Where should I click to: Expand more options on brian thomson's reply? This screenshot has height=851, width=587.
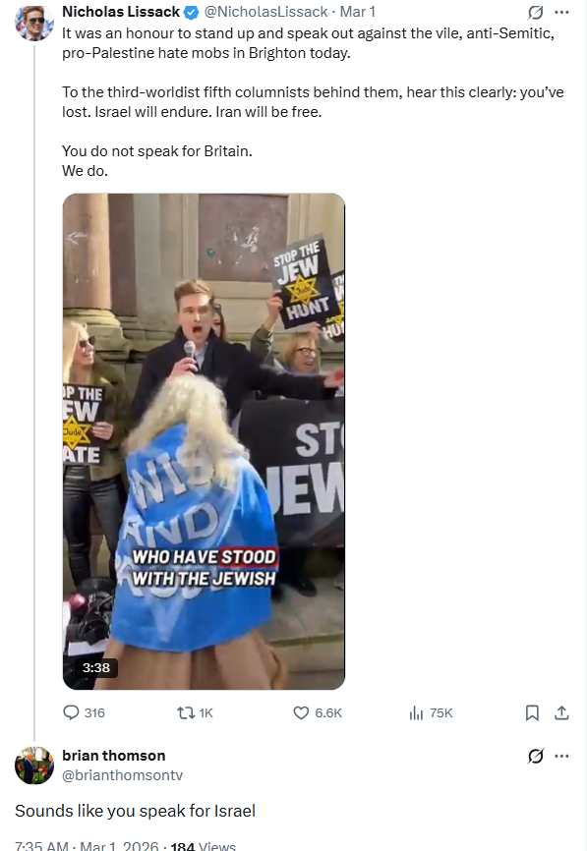point(561,756)
